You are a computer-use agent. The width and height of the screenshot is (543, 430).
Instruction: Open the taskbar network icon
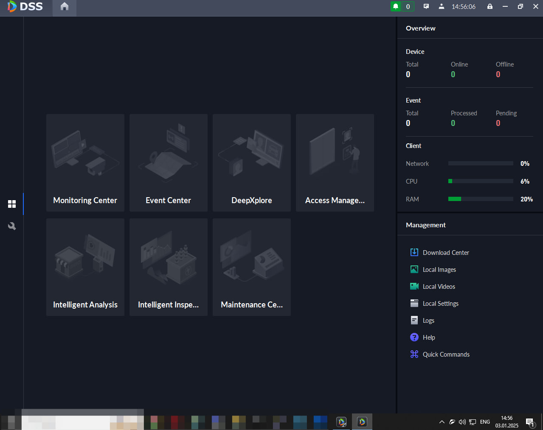[x=473, y=422]
